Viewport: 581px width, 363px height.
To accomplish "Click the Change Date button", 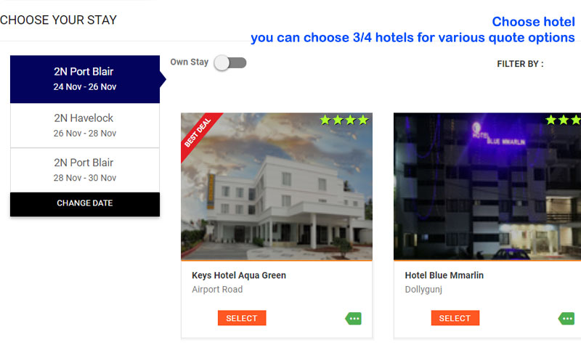I will tap(85, 204).
